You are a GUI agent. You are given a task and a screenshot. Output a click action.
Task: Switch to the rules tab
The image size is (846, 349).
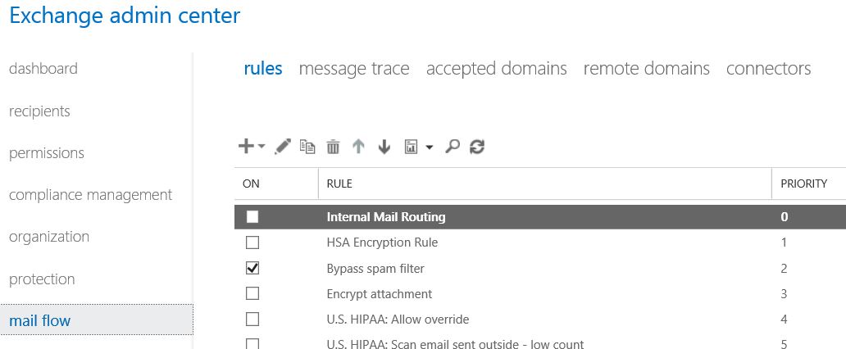[263, 69]
